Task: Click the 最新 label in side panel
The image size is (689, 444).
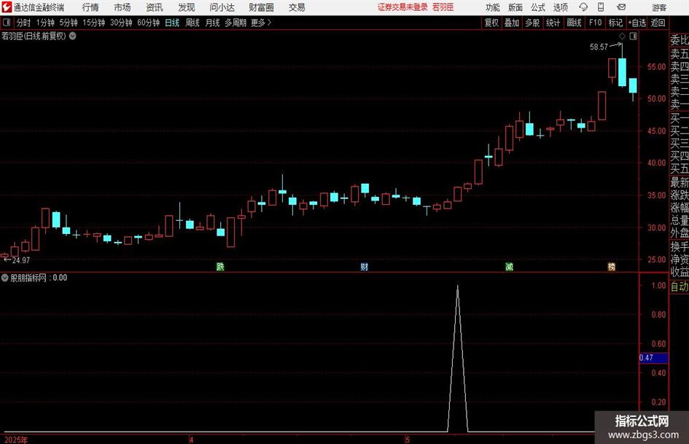Action: pos(680,182)
